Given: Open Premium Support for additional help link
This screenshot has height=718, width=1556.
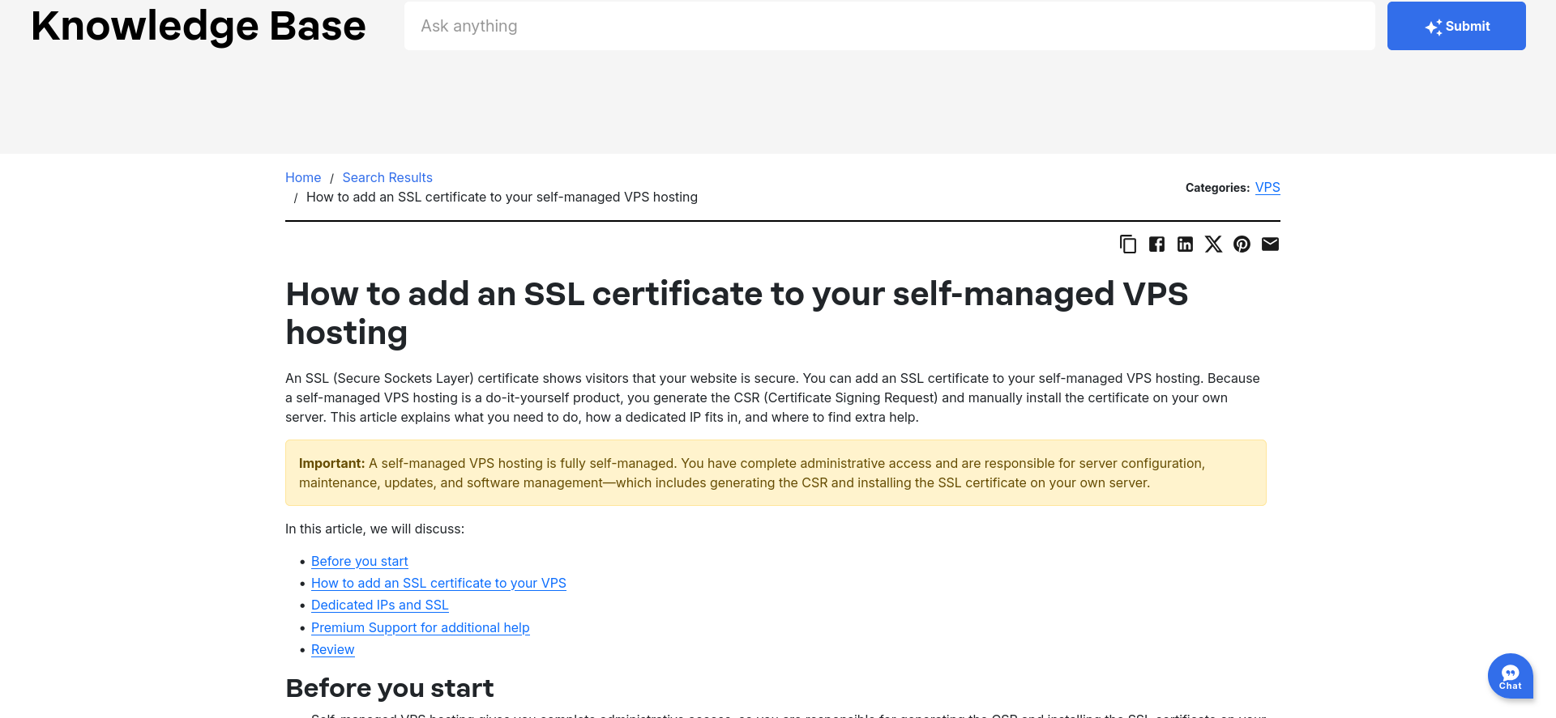Looking at the screenshot, I should point(420,627).
